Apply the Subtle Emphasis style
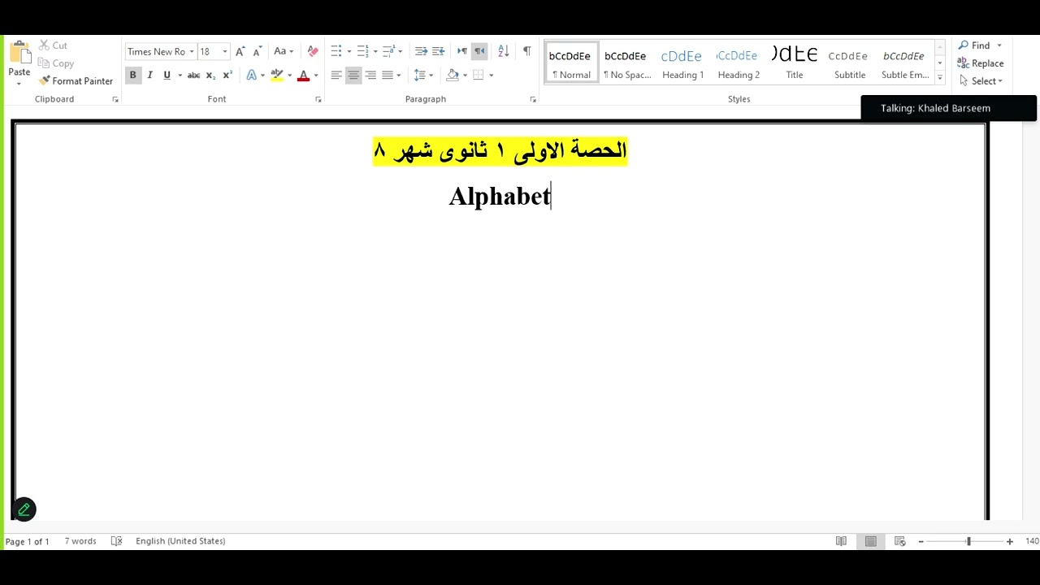Screen dimensions: 1040x585 pyautogui.click(x=905, y=63)
